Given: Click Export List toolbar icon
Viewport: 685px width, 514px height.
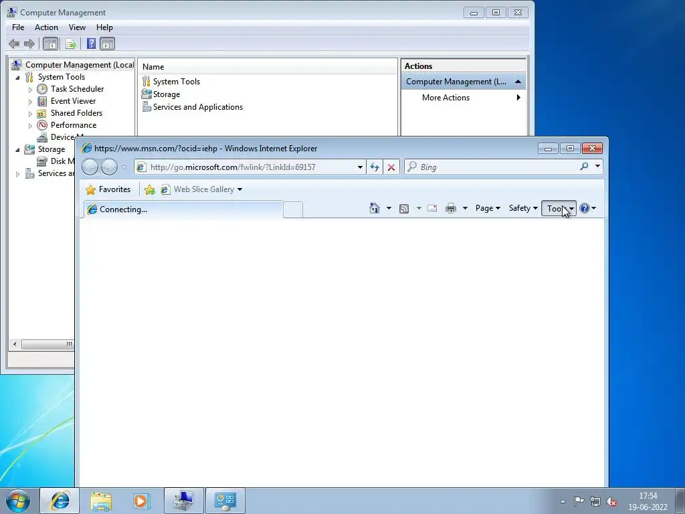Looking at the screenshot, I should [70, 44].
